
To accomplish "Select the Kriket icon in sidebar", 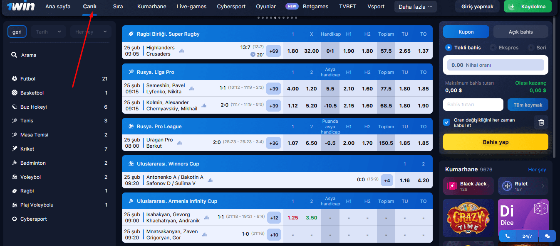I will coord(15,149).
